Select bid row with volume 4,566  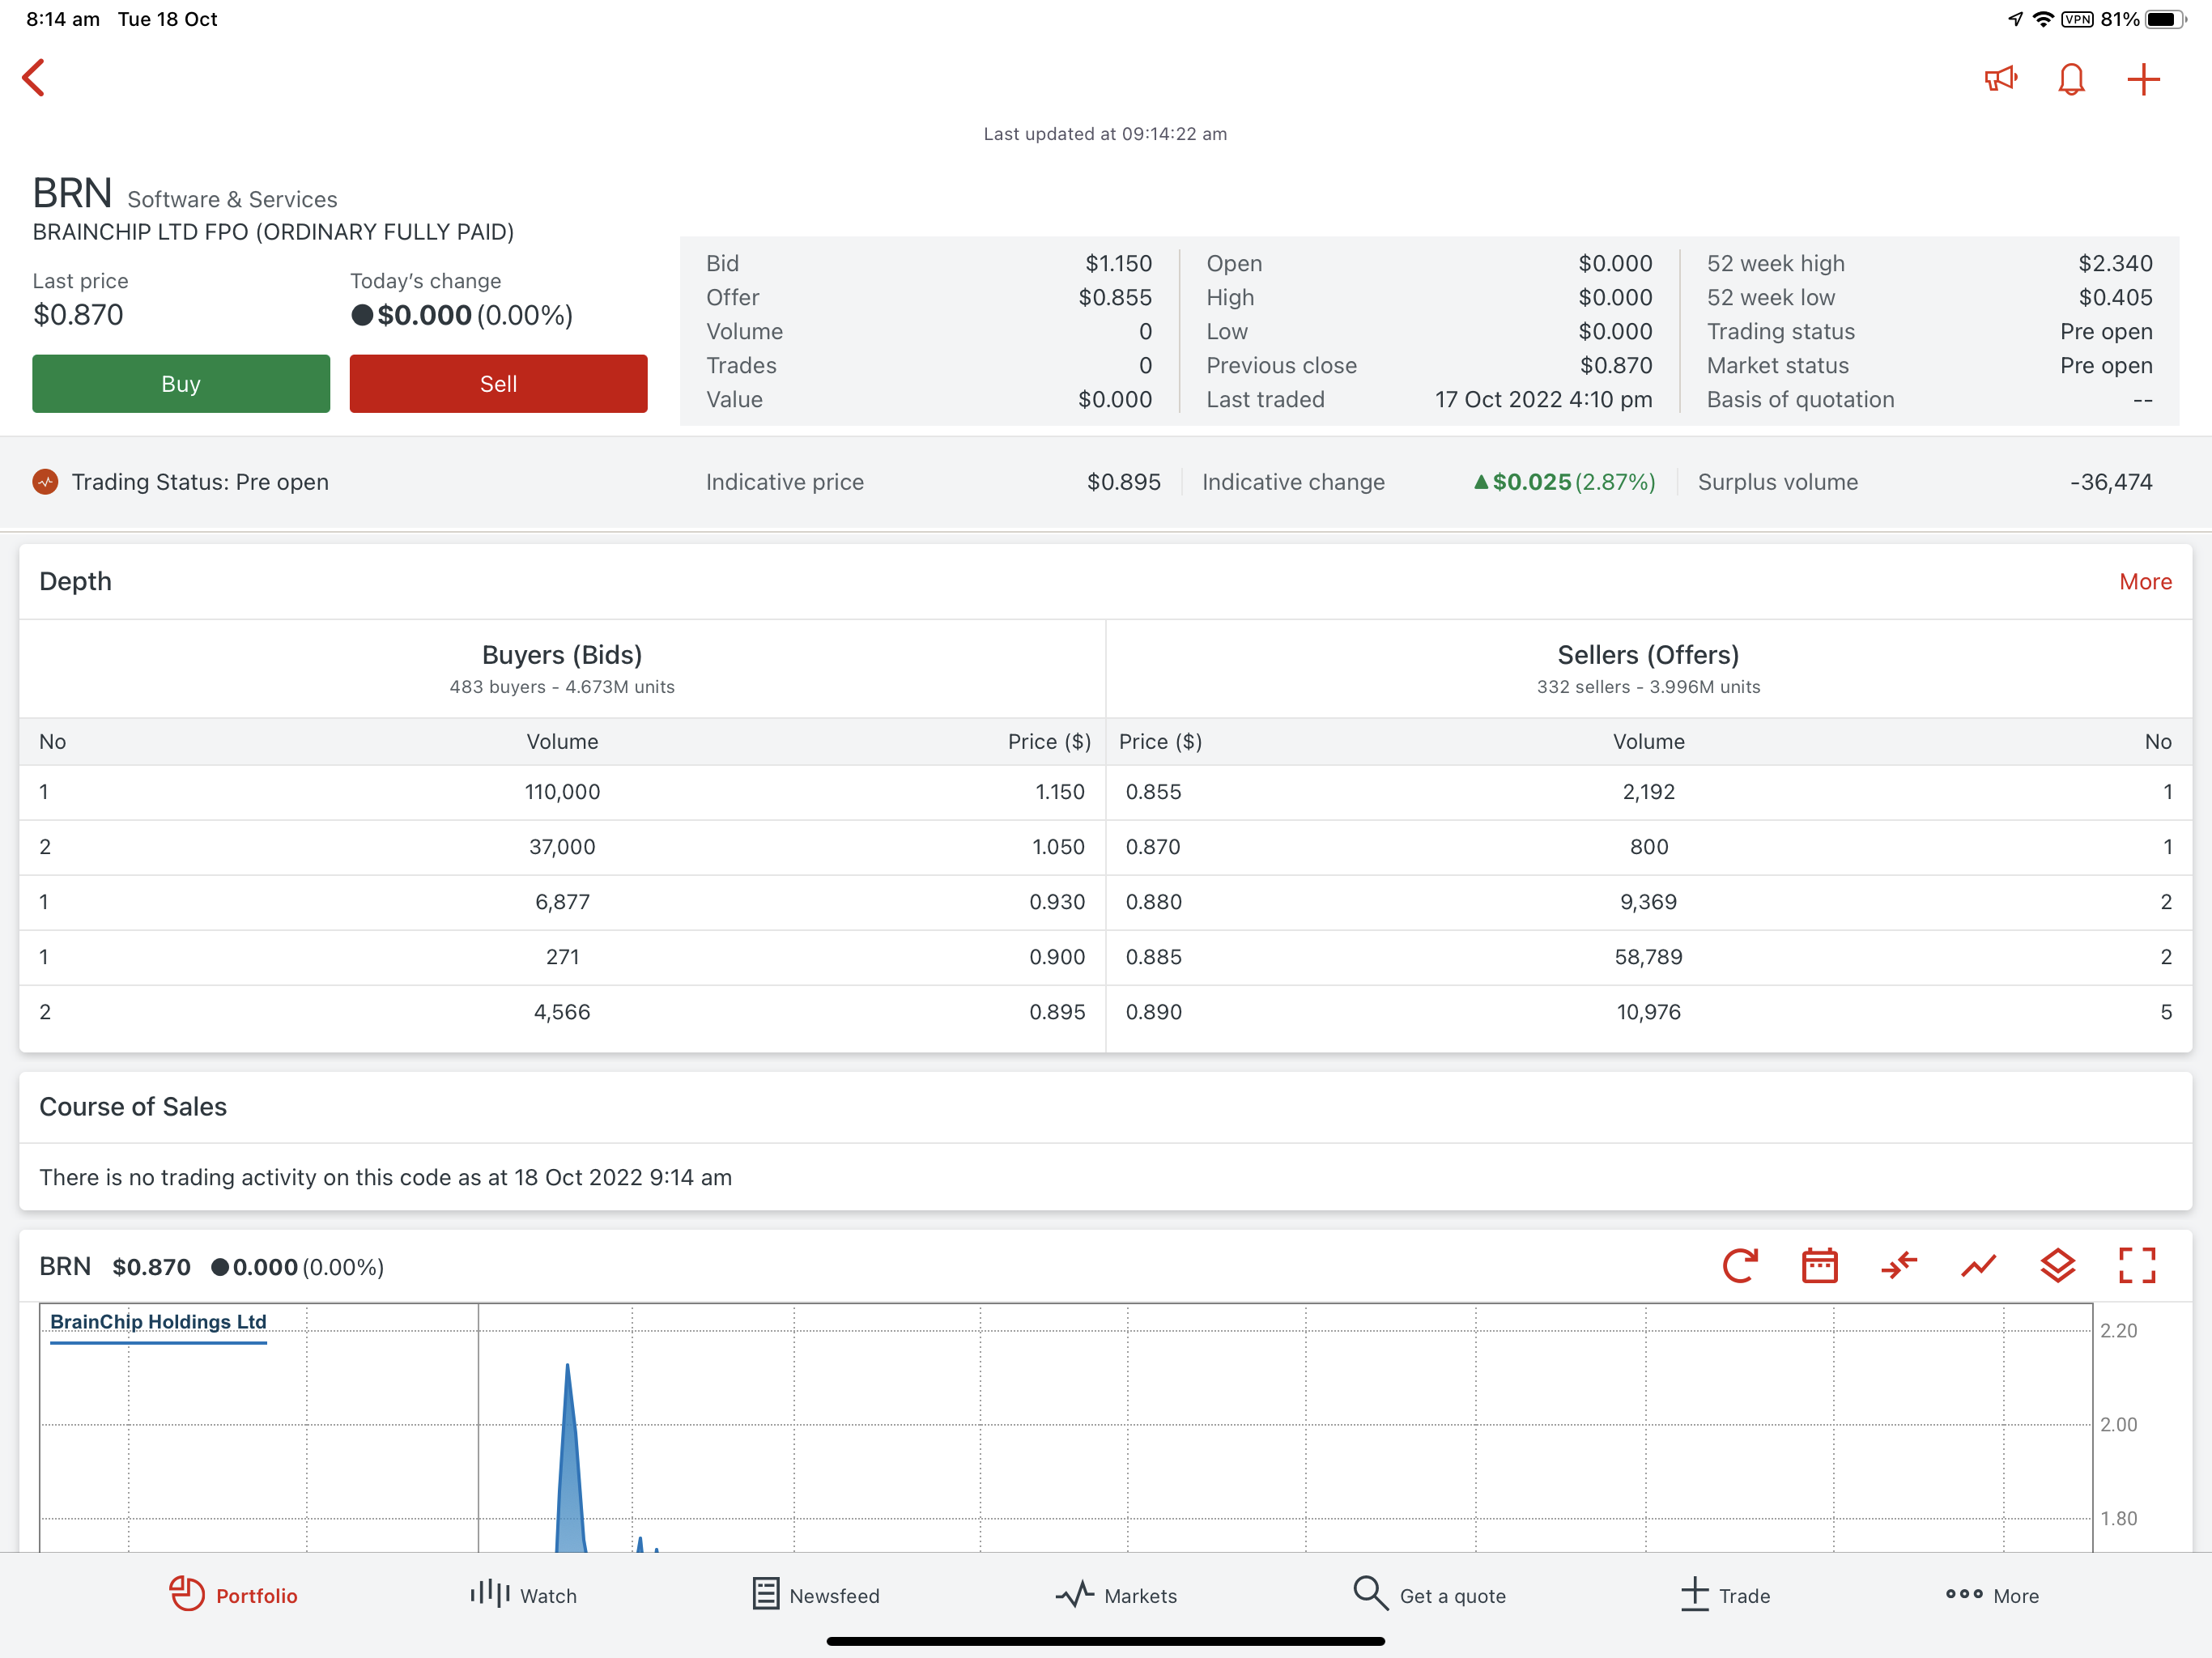click(562, 1012)
